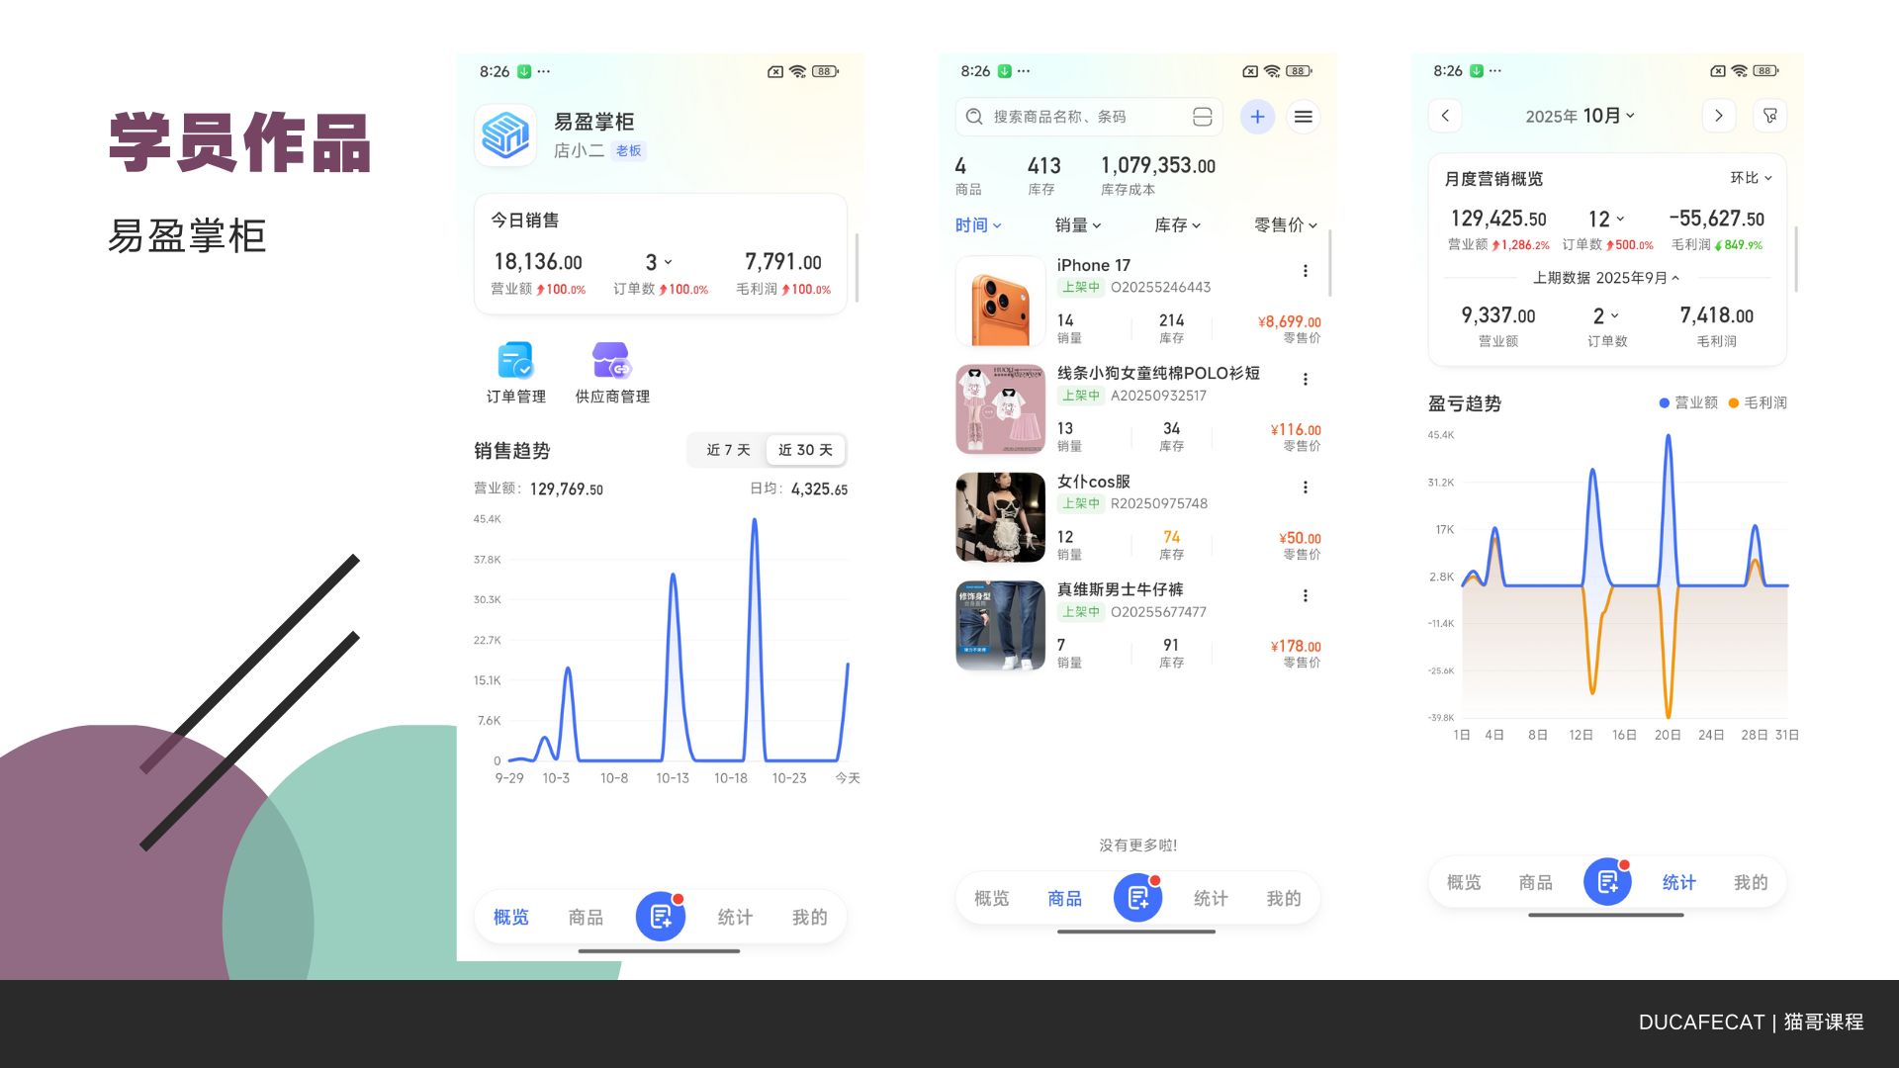The image size is (1899, 1068).
Task: Tap the center add-order button in first screen
Action: tap(661, 916)
